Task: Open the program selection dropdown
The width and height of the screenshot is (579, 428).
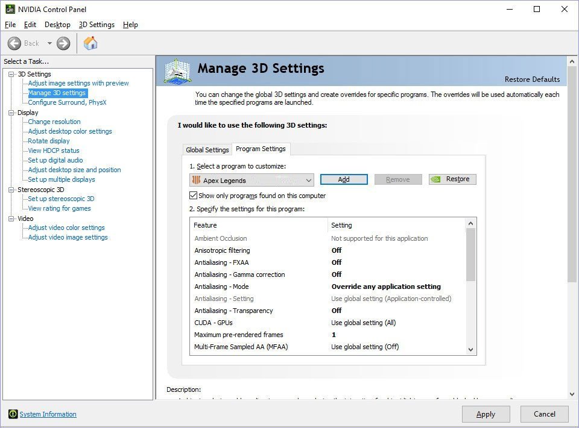Action: click(309, 180)
